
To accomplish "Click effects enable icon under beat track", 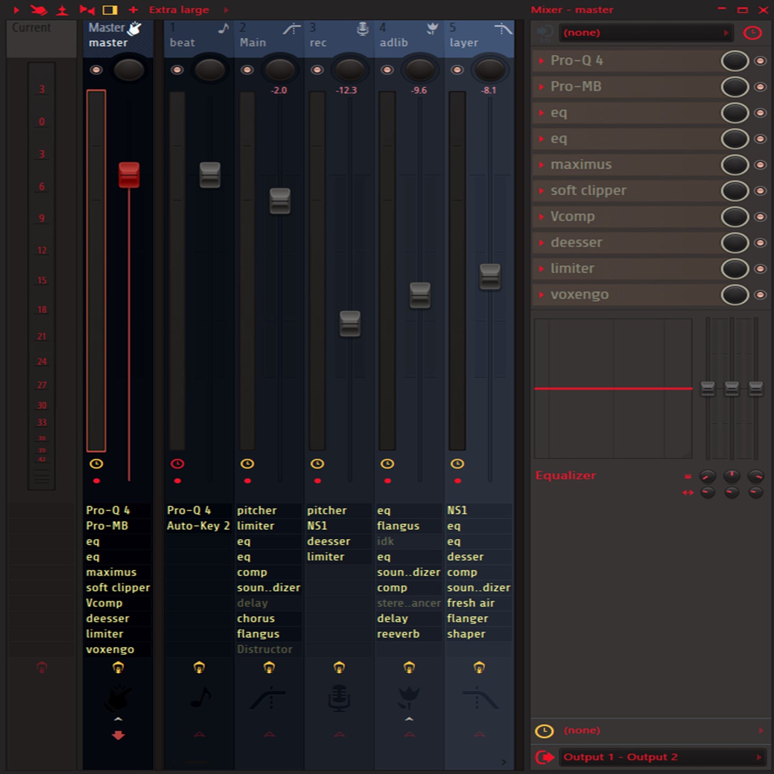I will (x=199, y=667).
